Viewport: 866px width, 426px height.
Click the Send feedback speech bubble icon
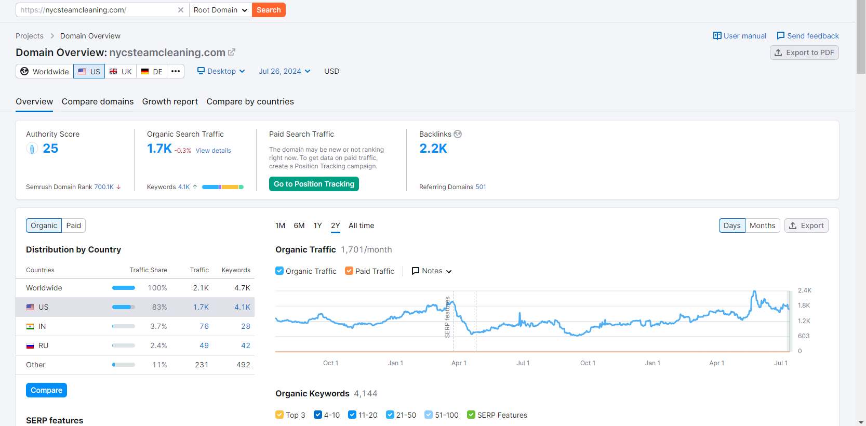pos(781,36)
